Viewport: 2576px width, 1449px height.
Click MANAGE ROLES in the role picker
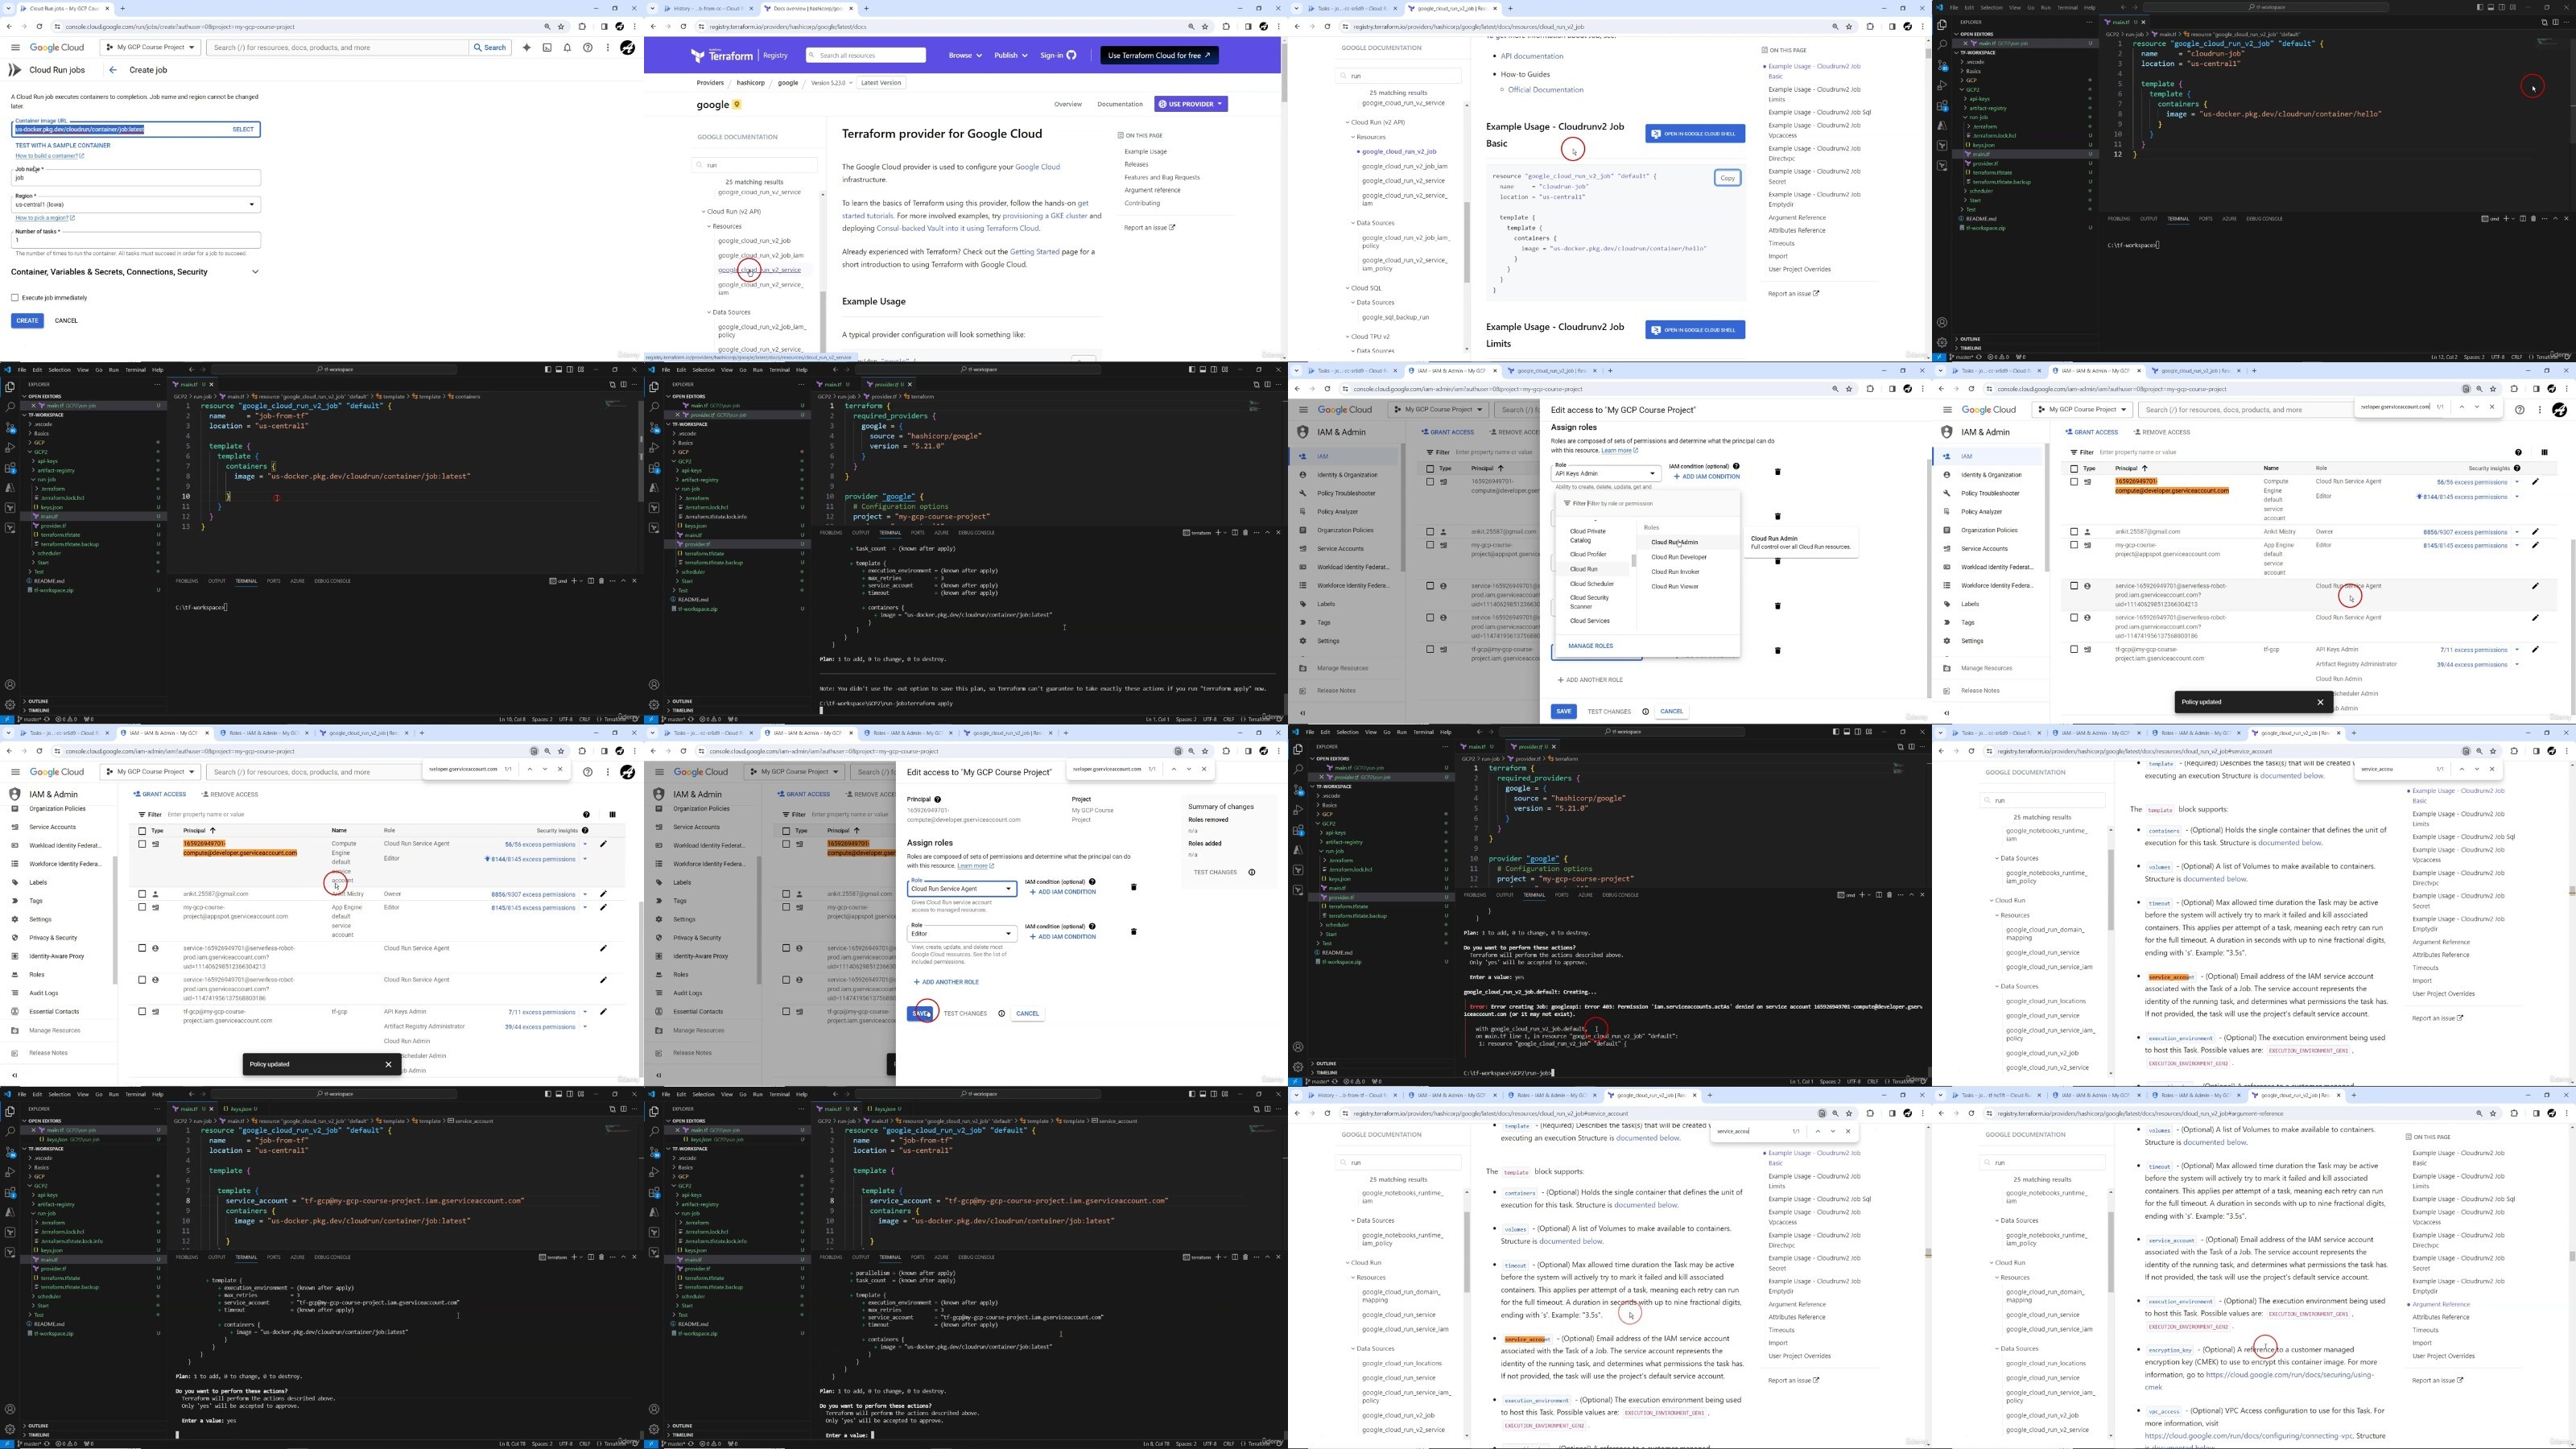point(1590,646)
